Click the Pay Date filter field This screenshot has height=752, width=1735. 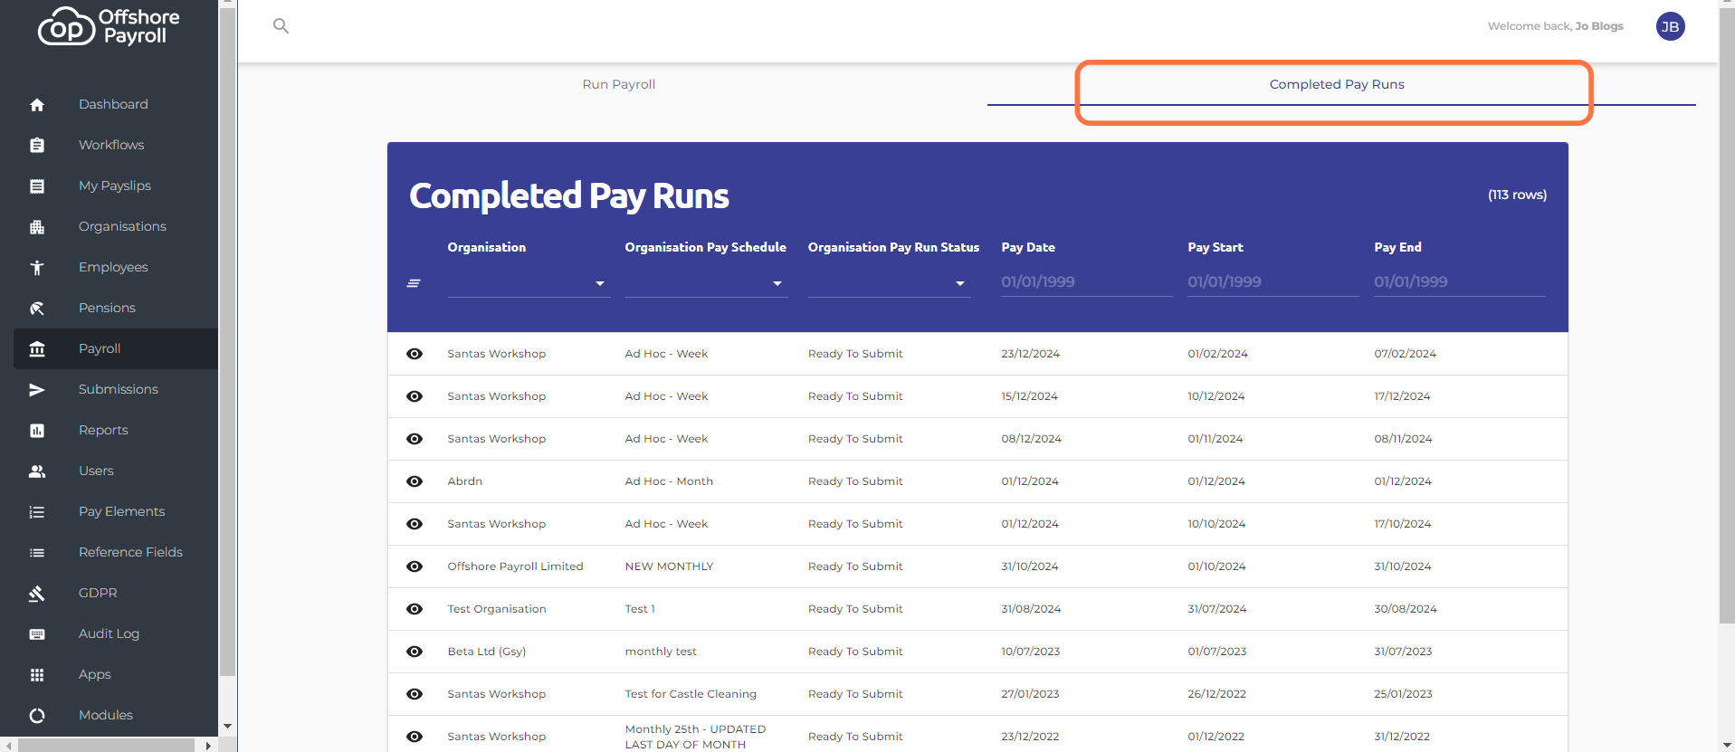1086,282
